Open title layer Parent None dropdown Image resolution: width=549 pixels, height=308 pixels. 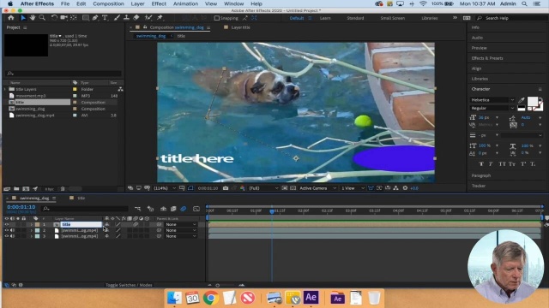click(181, 224)
